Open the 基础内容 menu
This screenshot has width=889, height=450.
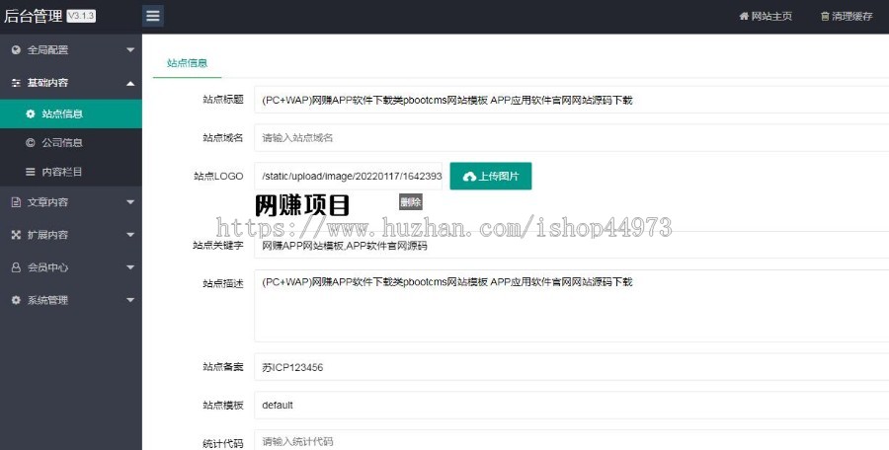coord(71,83)
